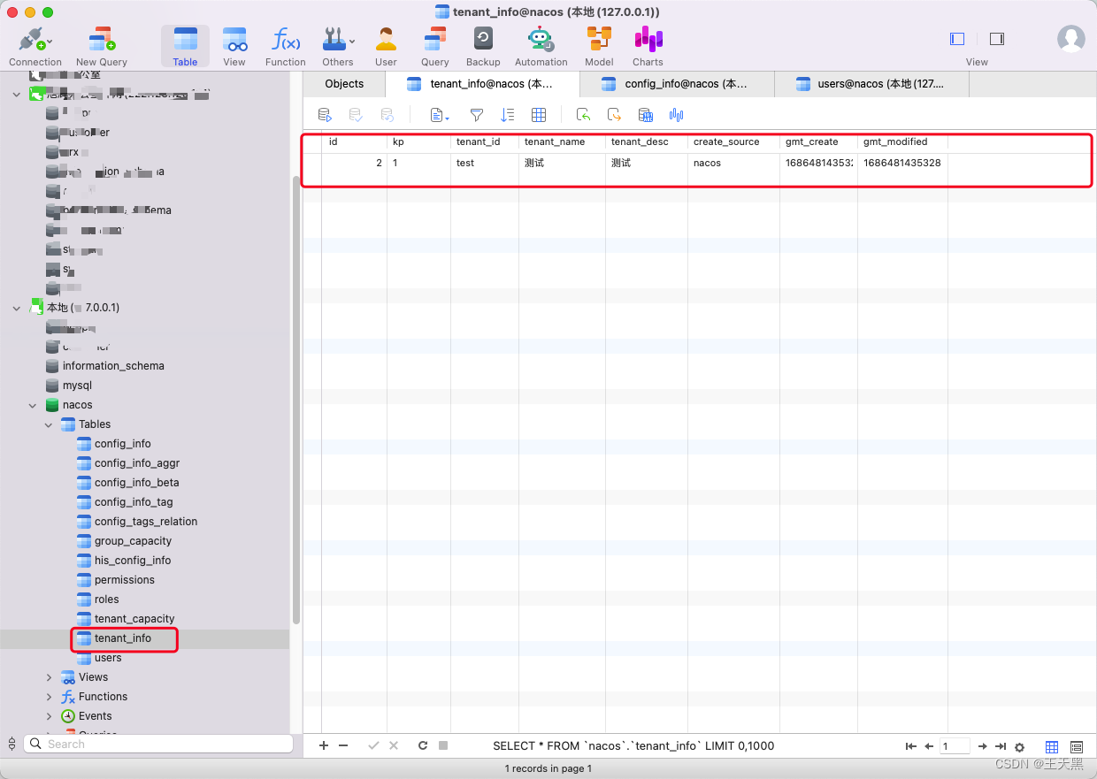Expand the Functions folder
Screen dimensions: 1097x779
(x=50, y=697)
